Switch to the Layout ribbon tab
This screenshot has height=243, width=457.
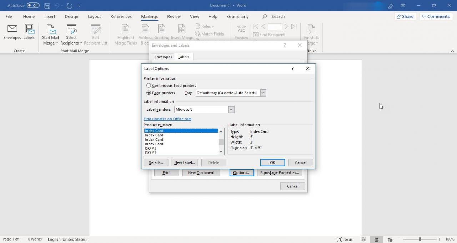pos(94,16)
